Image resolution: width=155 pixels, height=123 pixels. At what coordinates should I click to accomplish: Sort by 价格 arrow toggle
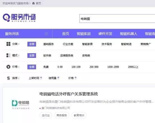76,78
